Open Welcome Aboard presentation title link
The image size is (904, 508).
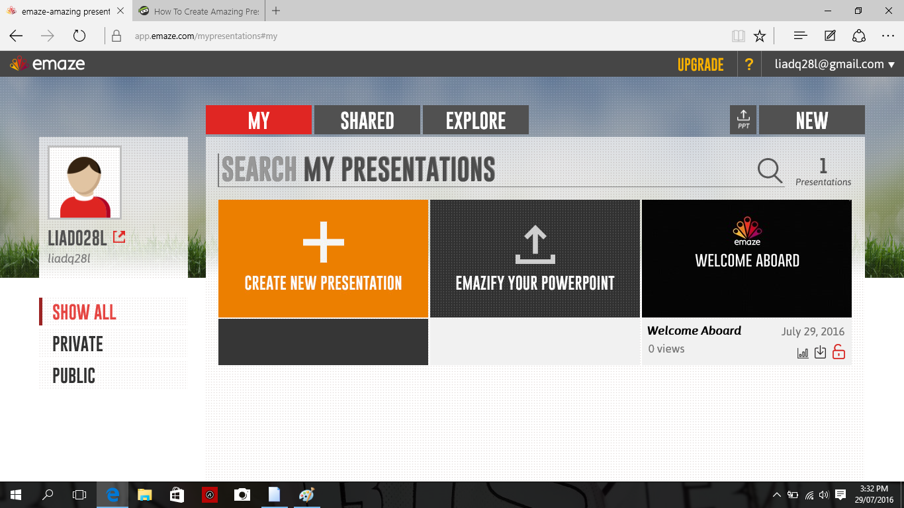point(694,331)
